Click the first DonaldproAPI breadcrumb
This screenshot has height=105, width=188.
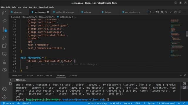[29, 17]
